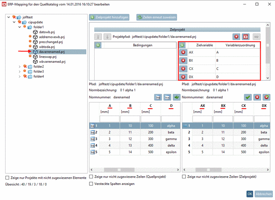Click mapping icon on source row 2
Screen dimensions: 275x200
[92, 132]
